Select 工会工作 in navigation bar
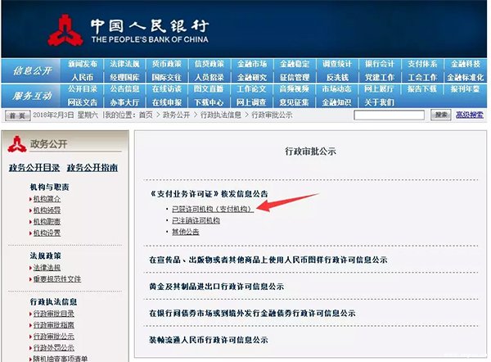This screenshot has height=362, width=491. tap(422, 78)
